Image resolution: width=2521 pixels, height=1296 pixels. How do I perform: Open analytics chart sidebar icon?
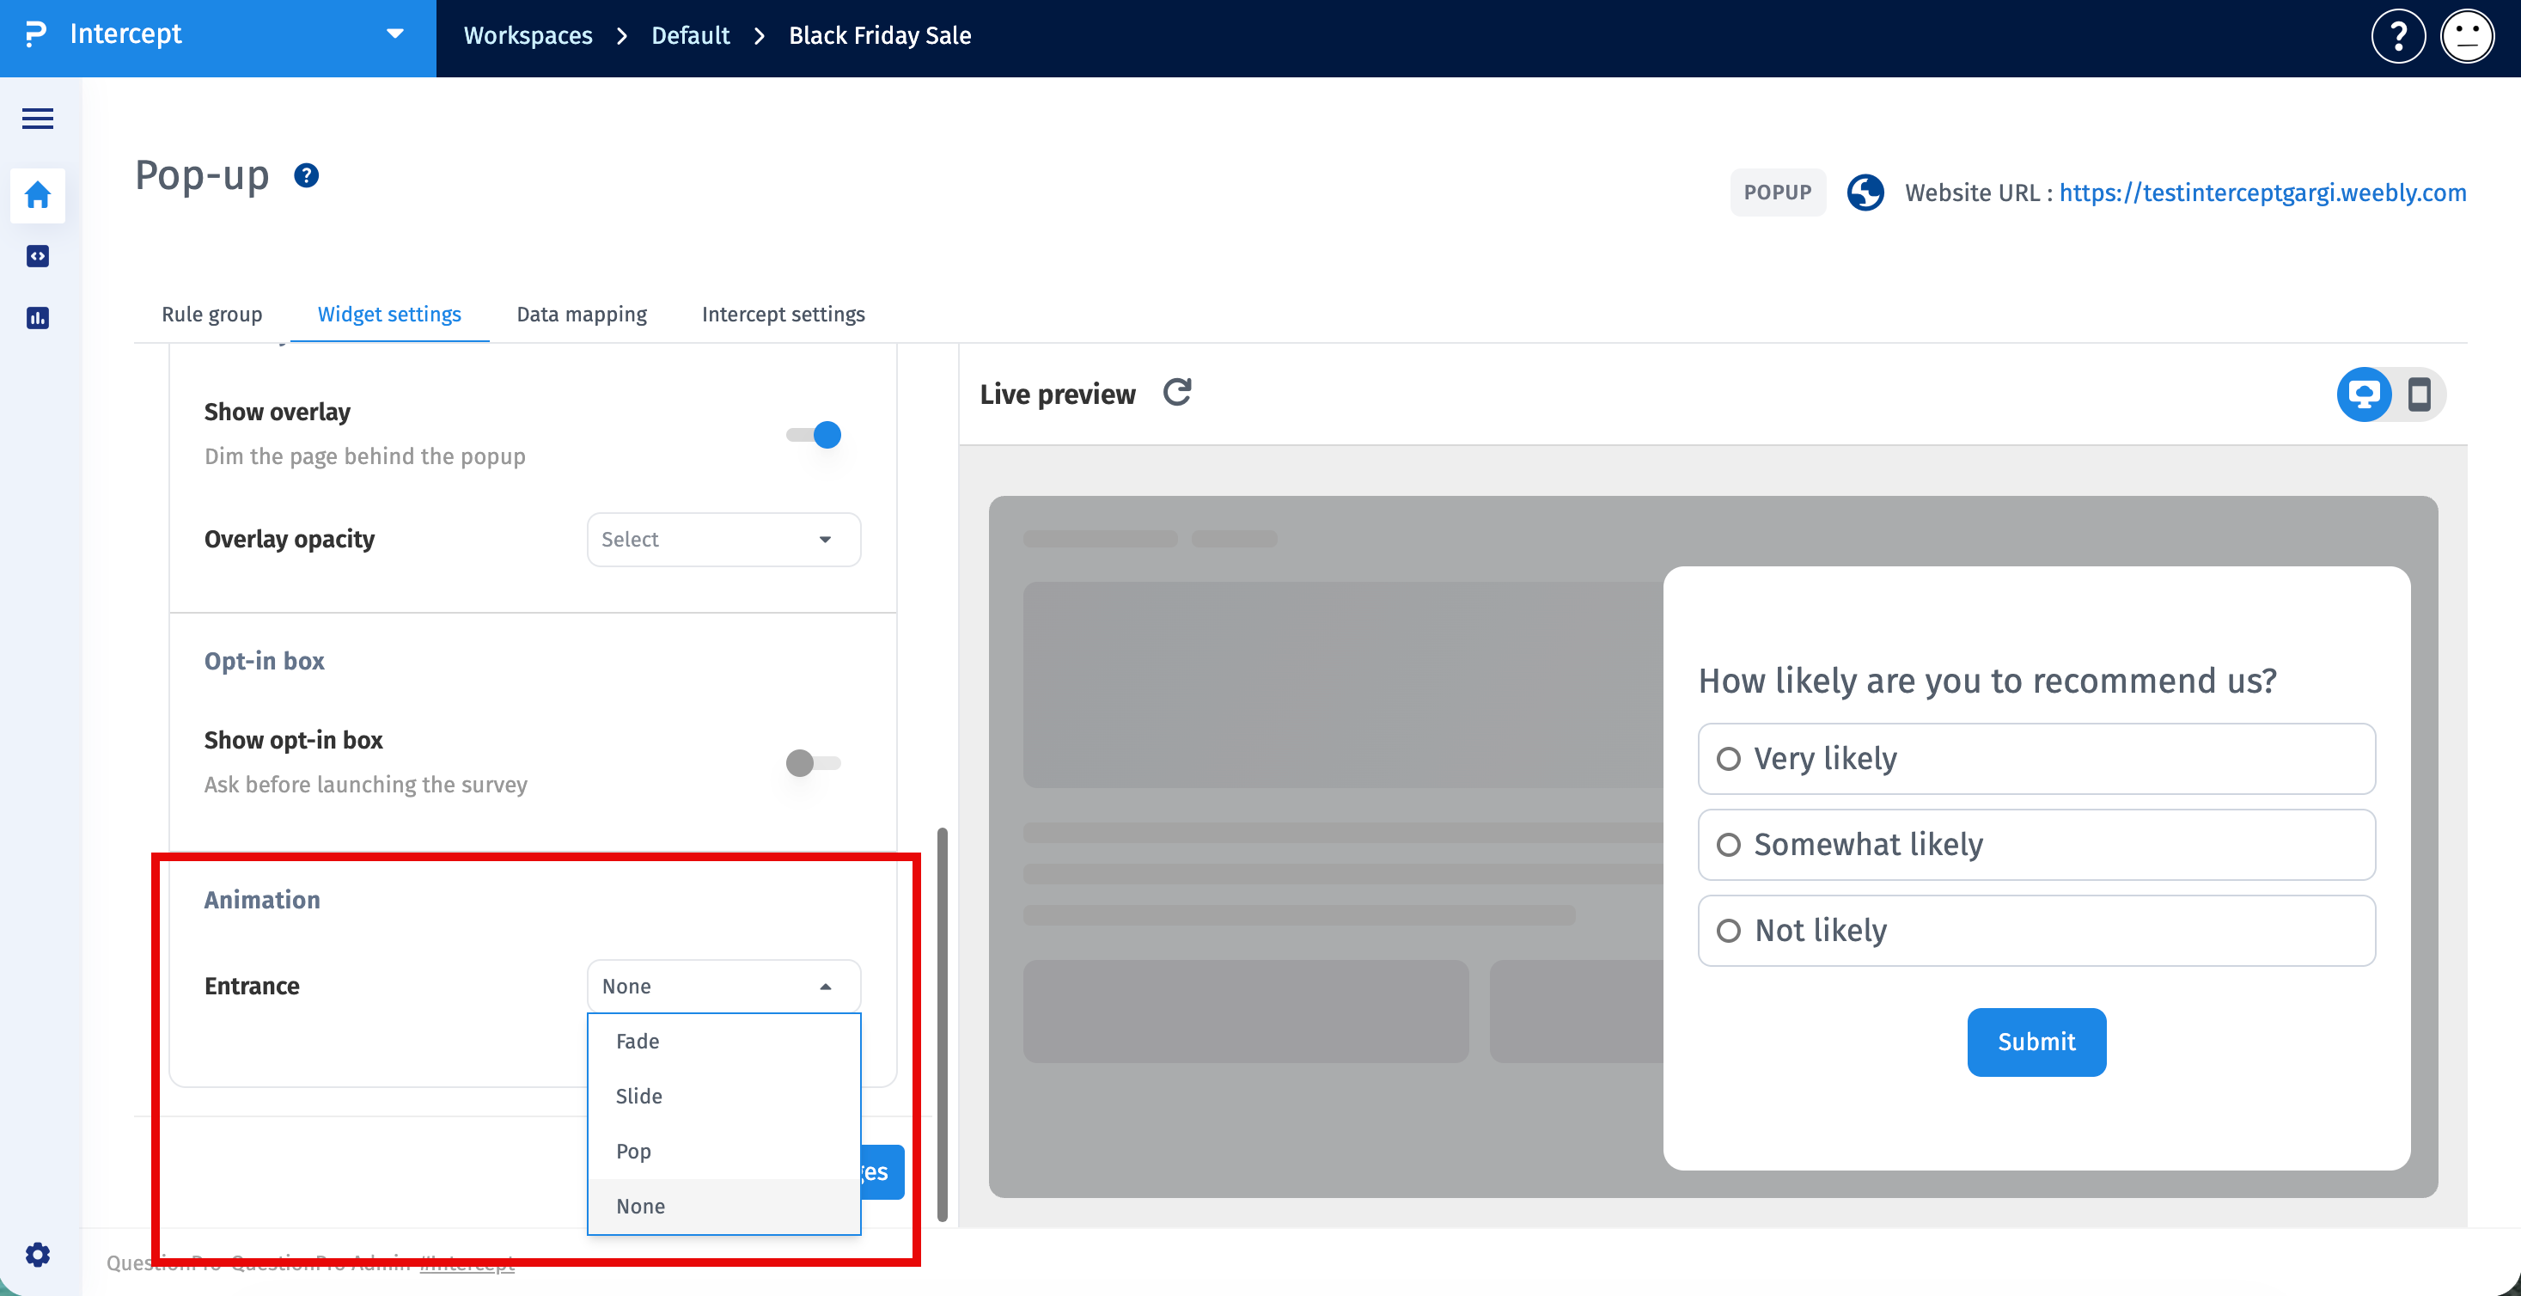(37, 318)
